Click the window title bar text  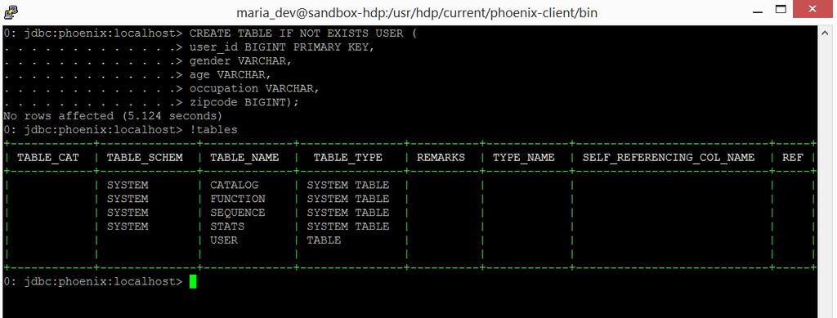[x=417, y=13]
